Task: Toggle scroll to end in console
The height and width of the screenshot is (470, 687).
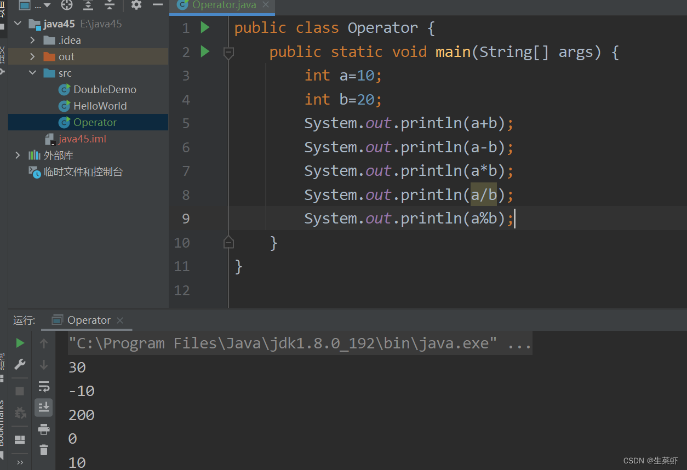Action: pos(44,407)
